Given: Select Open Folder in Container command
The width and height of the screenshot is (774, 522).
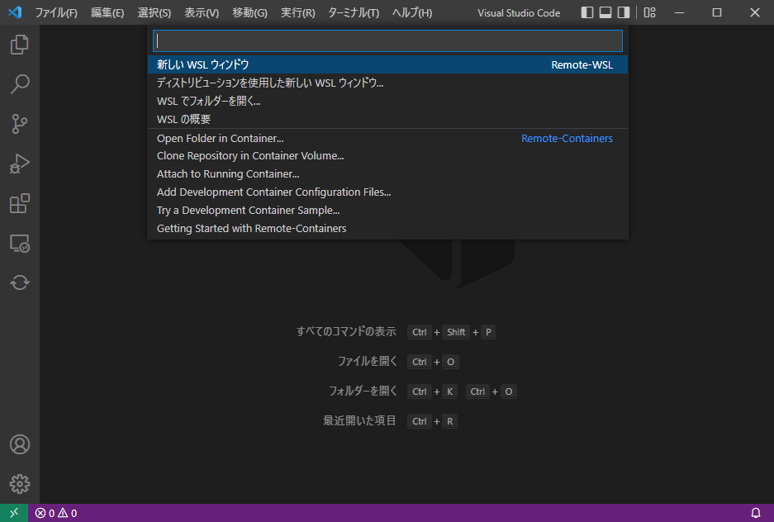Looking at the screenshot, I should (x=387, y=138).
